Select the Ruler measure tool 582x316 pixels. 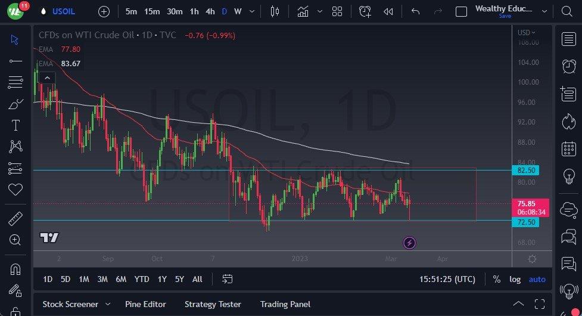15,219
